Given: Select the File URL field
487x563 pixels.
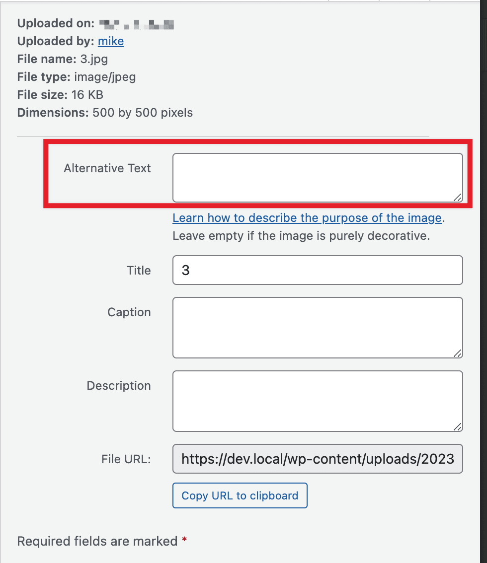Looking at the screenshot, I should pos(317,459).
